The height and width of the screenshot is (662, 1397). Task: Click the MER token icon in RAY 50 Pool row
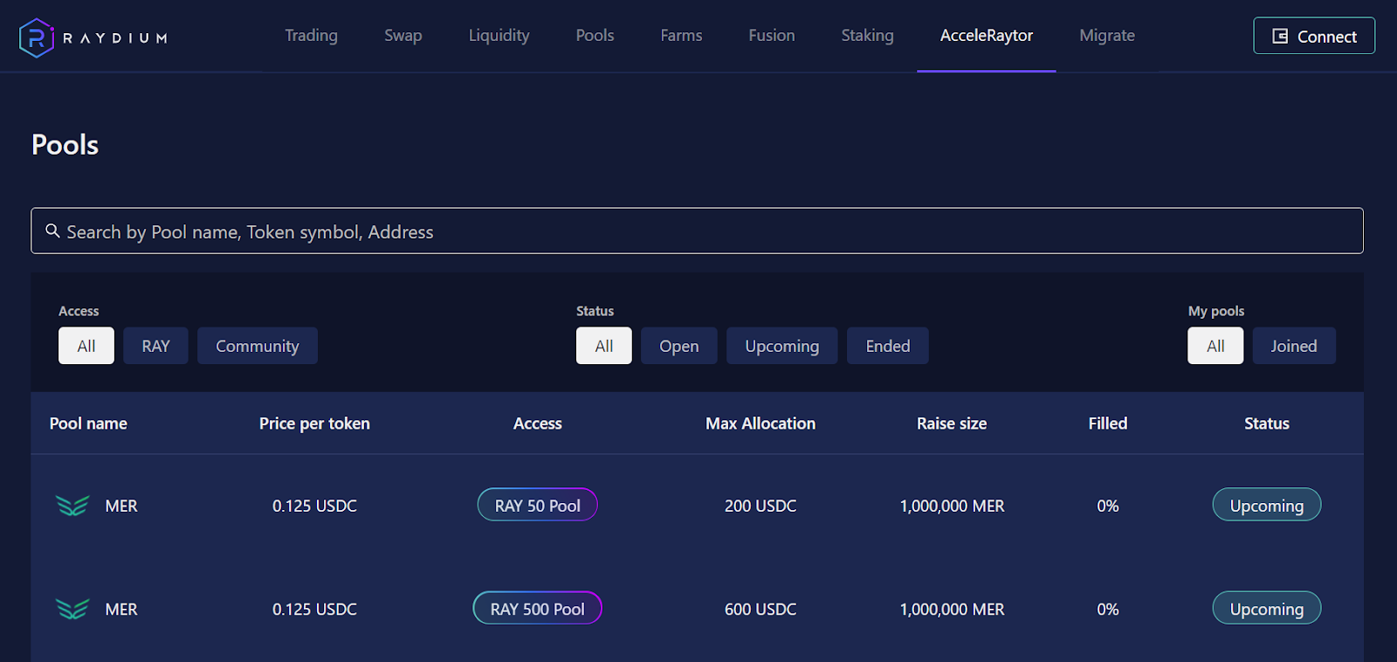tap(72, 506)
